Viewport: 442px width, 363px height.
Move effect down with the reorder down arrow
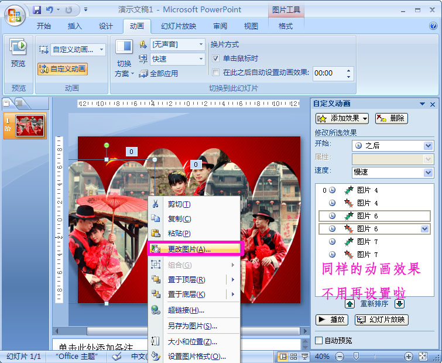[x=400, y=304]
